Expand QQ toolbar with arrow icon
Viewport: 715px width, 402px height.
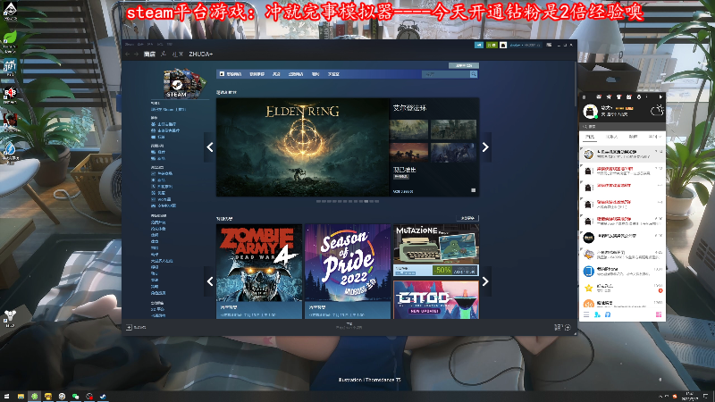(x=660, y=97)
